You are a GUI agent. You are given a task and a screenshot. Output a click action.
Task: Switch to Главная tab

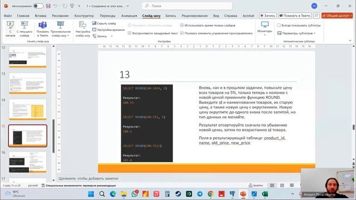23,16
